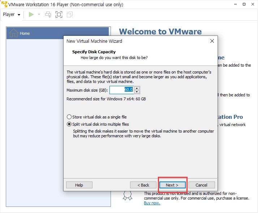This screenshot has height=213, width=258.
Task: Click the 'Welcome to VMware' heading
Action: point(160,32)
